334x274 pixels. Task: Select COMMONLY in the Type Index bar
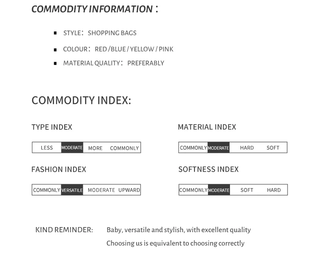click(x=124, y=148)
